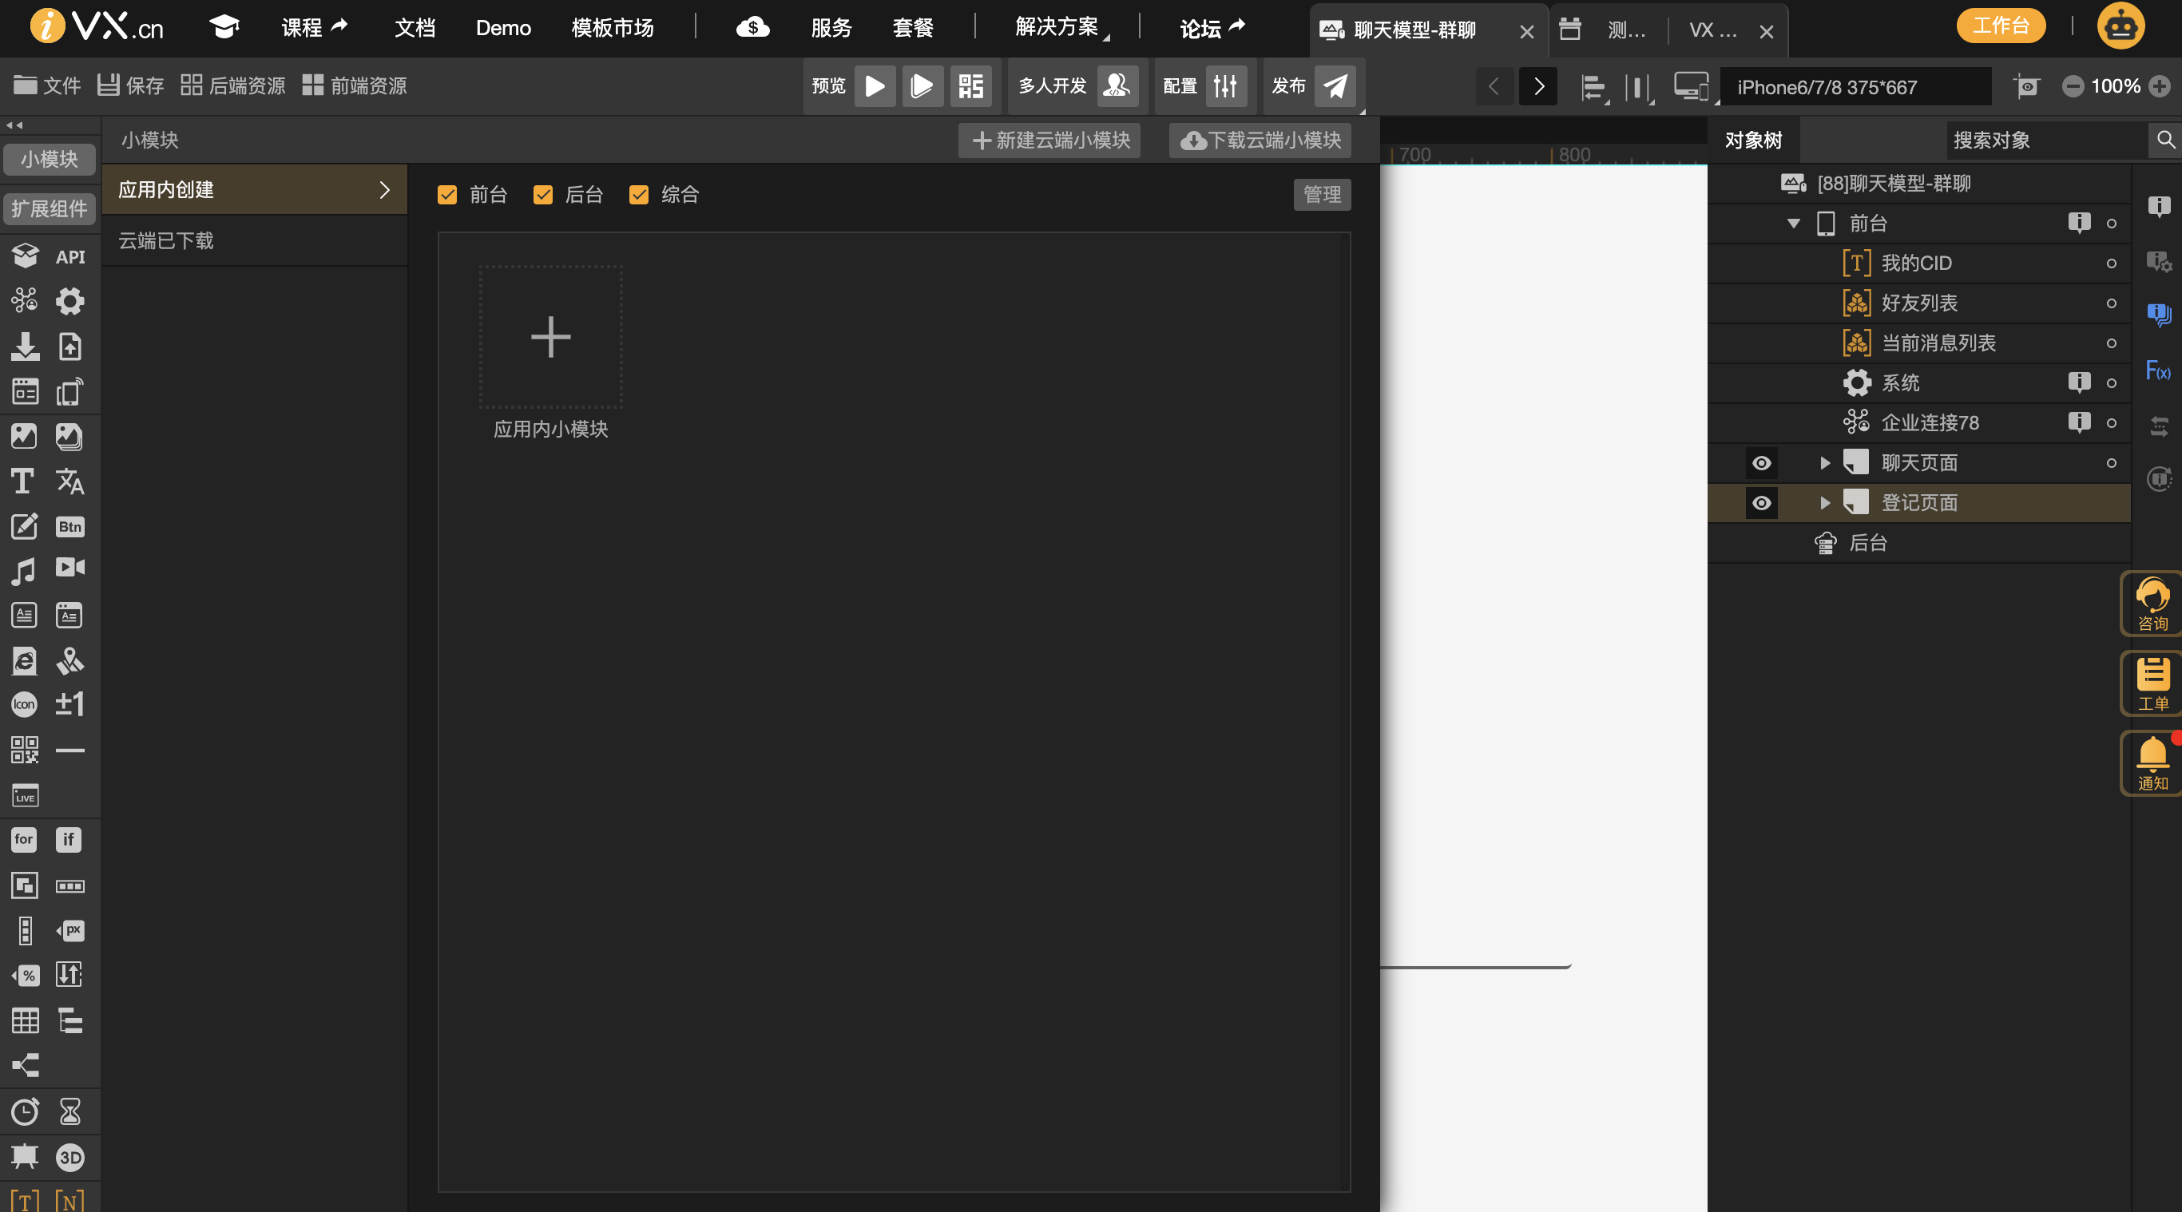Open the 模板市场 menu item
2182x1212 pixels.
pyautogui.click(x=613, y=28)
